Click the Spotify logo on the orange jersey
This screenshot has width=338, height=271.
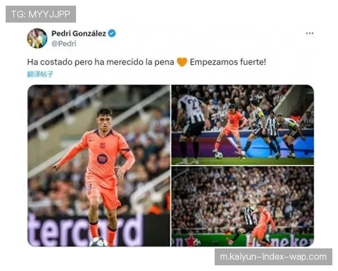(103, 159)
